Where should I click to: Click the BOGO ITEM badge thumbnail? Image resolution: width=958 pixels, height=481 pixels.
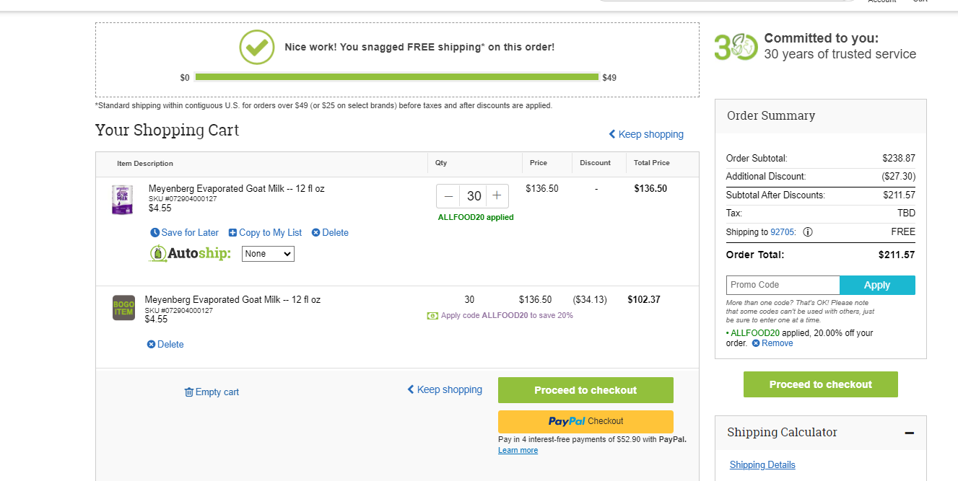(x=123, y=308)
